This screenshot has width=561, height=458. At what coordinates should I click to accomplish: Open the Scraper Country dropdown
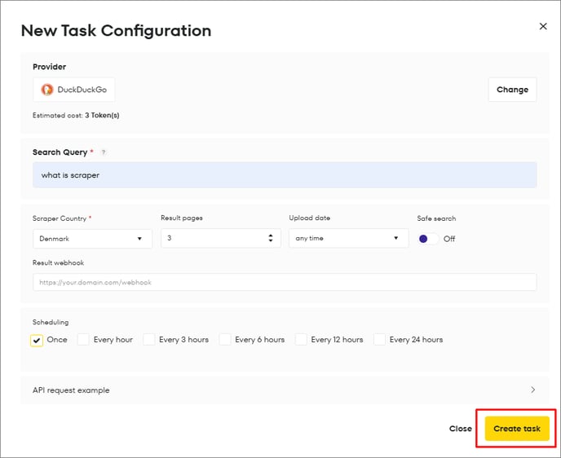click(92, 239)
